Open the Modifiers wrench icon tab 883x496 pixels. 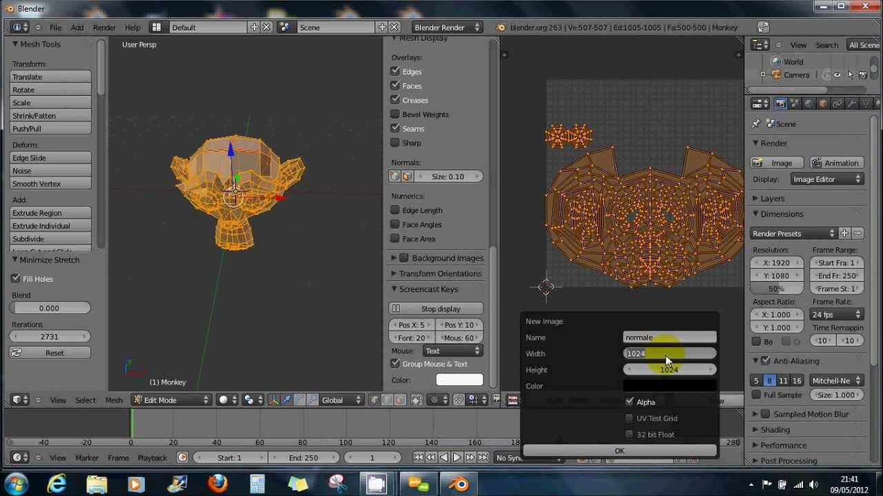point(851,104)
